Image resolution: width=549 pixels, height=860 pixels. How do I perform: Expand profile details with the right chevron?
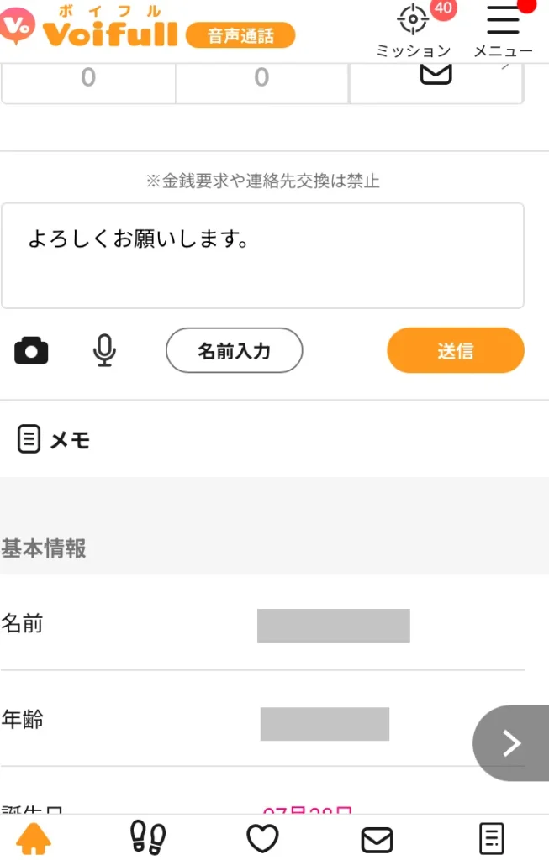click(x=510, y=743)
